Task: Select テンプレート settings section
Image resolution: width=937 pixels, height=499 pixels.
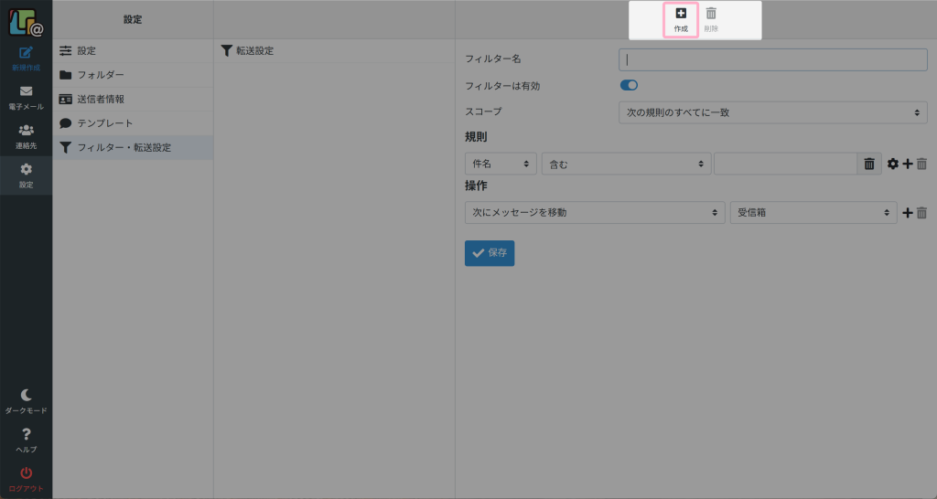Action: pyautogui.click(x=133, y=123)
